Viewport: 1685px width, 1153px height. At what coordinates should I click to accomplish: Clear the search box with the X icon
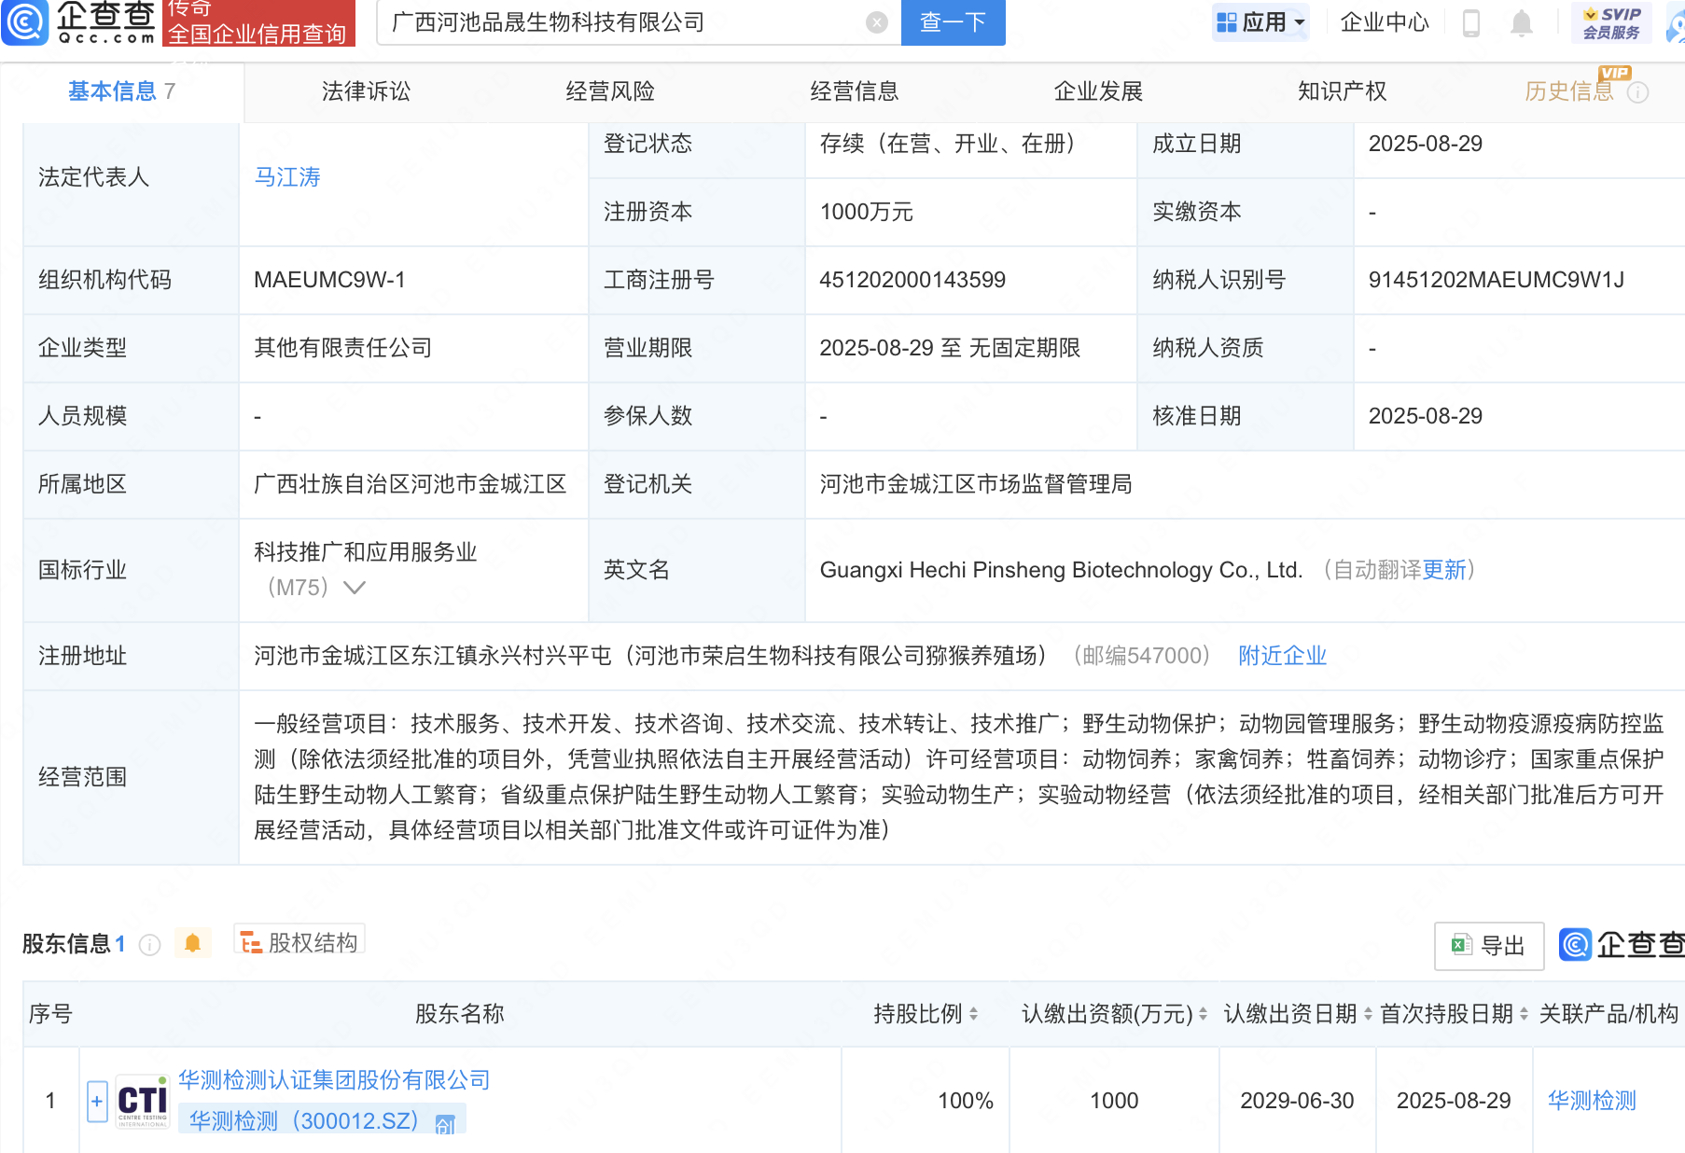(x=877, y=22)
